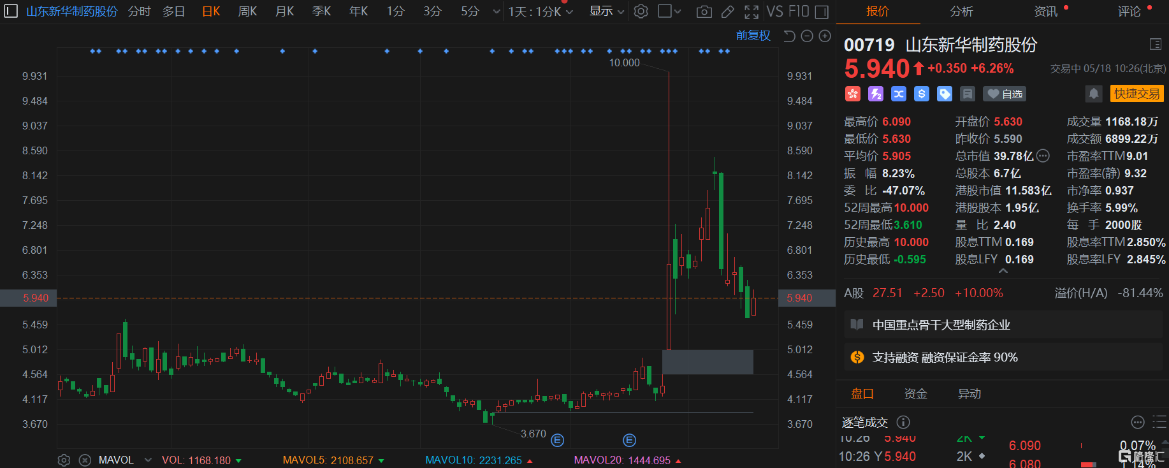Open 评论 comments tab
Image resolution: width=1169 pixels, height=468 pixels.
(1129, 11)
